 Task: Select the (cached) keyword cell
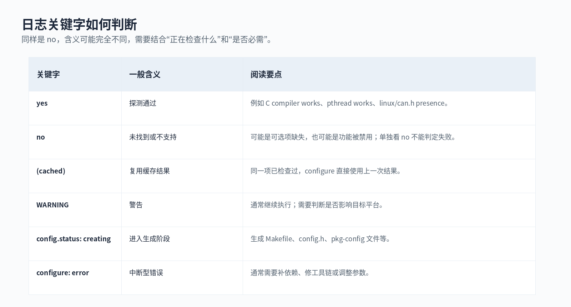pos(51,171)
